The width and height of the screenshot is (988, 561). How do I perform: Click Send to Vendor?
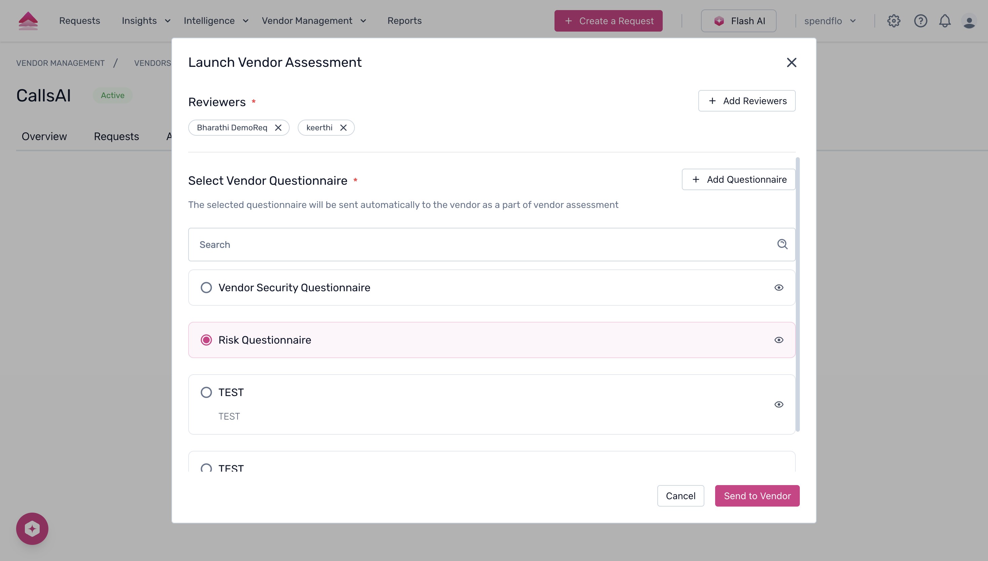point(757,496)
